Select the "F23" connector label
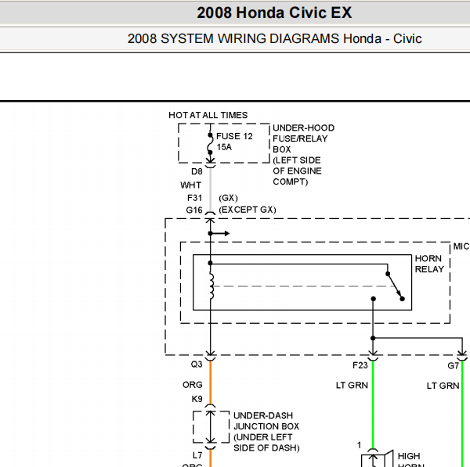 (x=360, y=365)
